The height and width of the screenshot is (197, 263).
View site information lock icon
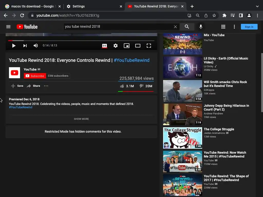click(x=32, y=15)
